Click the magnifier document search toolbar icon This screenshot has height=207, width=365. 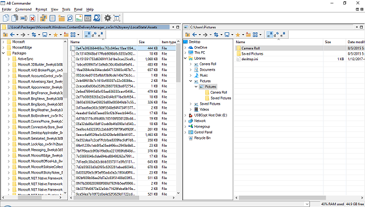(70, 18)
